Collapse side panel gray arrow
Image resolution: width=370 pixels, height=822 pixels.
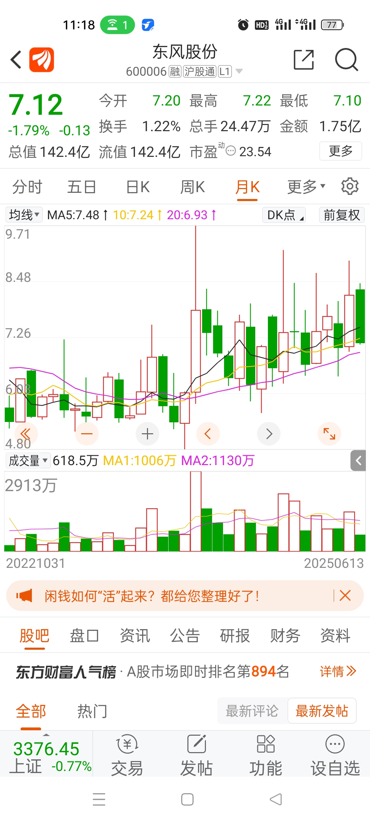(x=358, y=460)
